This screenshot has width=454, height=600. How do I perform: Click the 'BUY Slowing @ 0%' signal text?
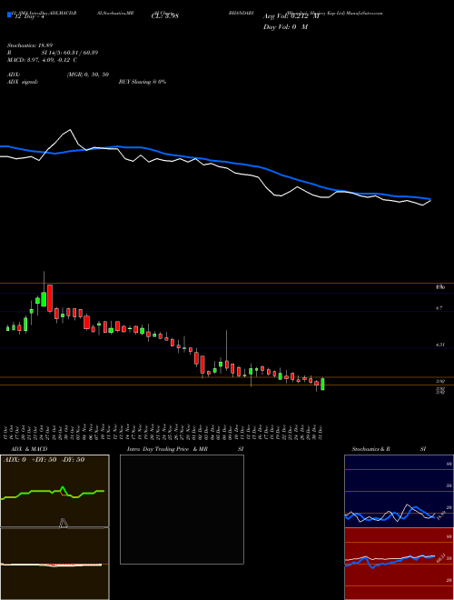(143, 82)
